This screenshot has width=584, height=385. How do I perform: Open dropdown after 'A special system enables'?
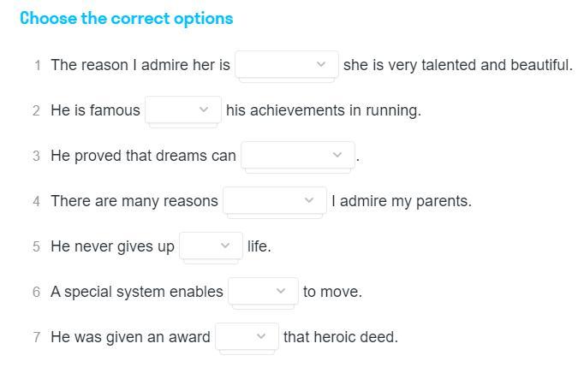(264, 292)
